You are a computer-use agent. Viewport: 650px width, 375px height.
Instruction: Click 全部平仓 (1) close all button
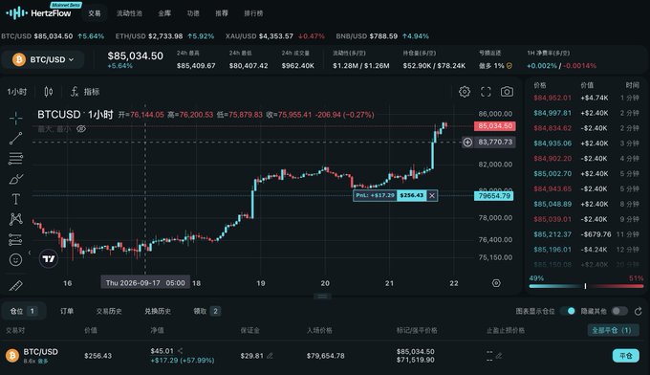(x=613, y=330)
